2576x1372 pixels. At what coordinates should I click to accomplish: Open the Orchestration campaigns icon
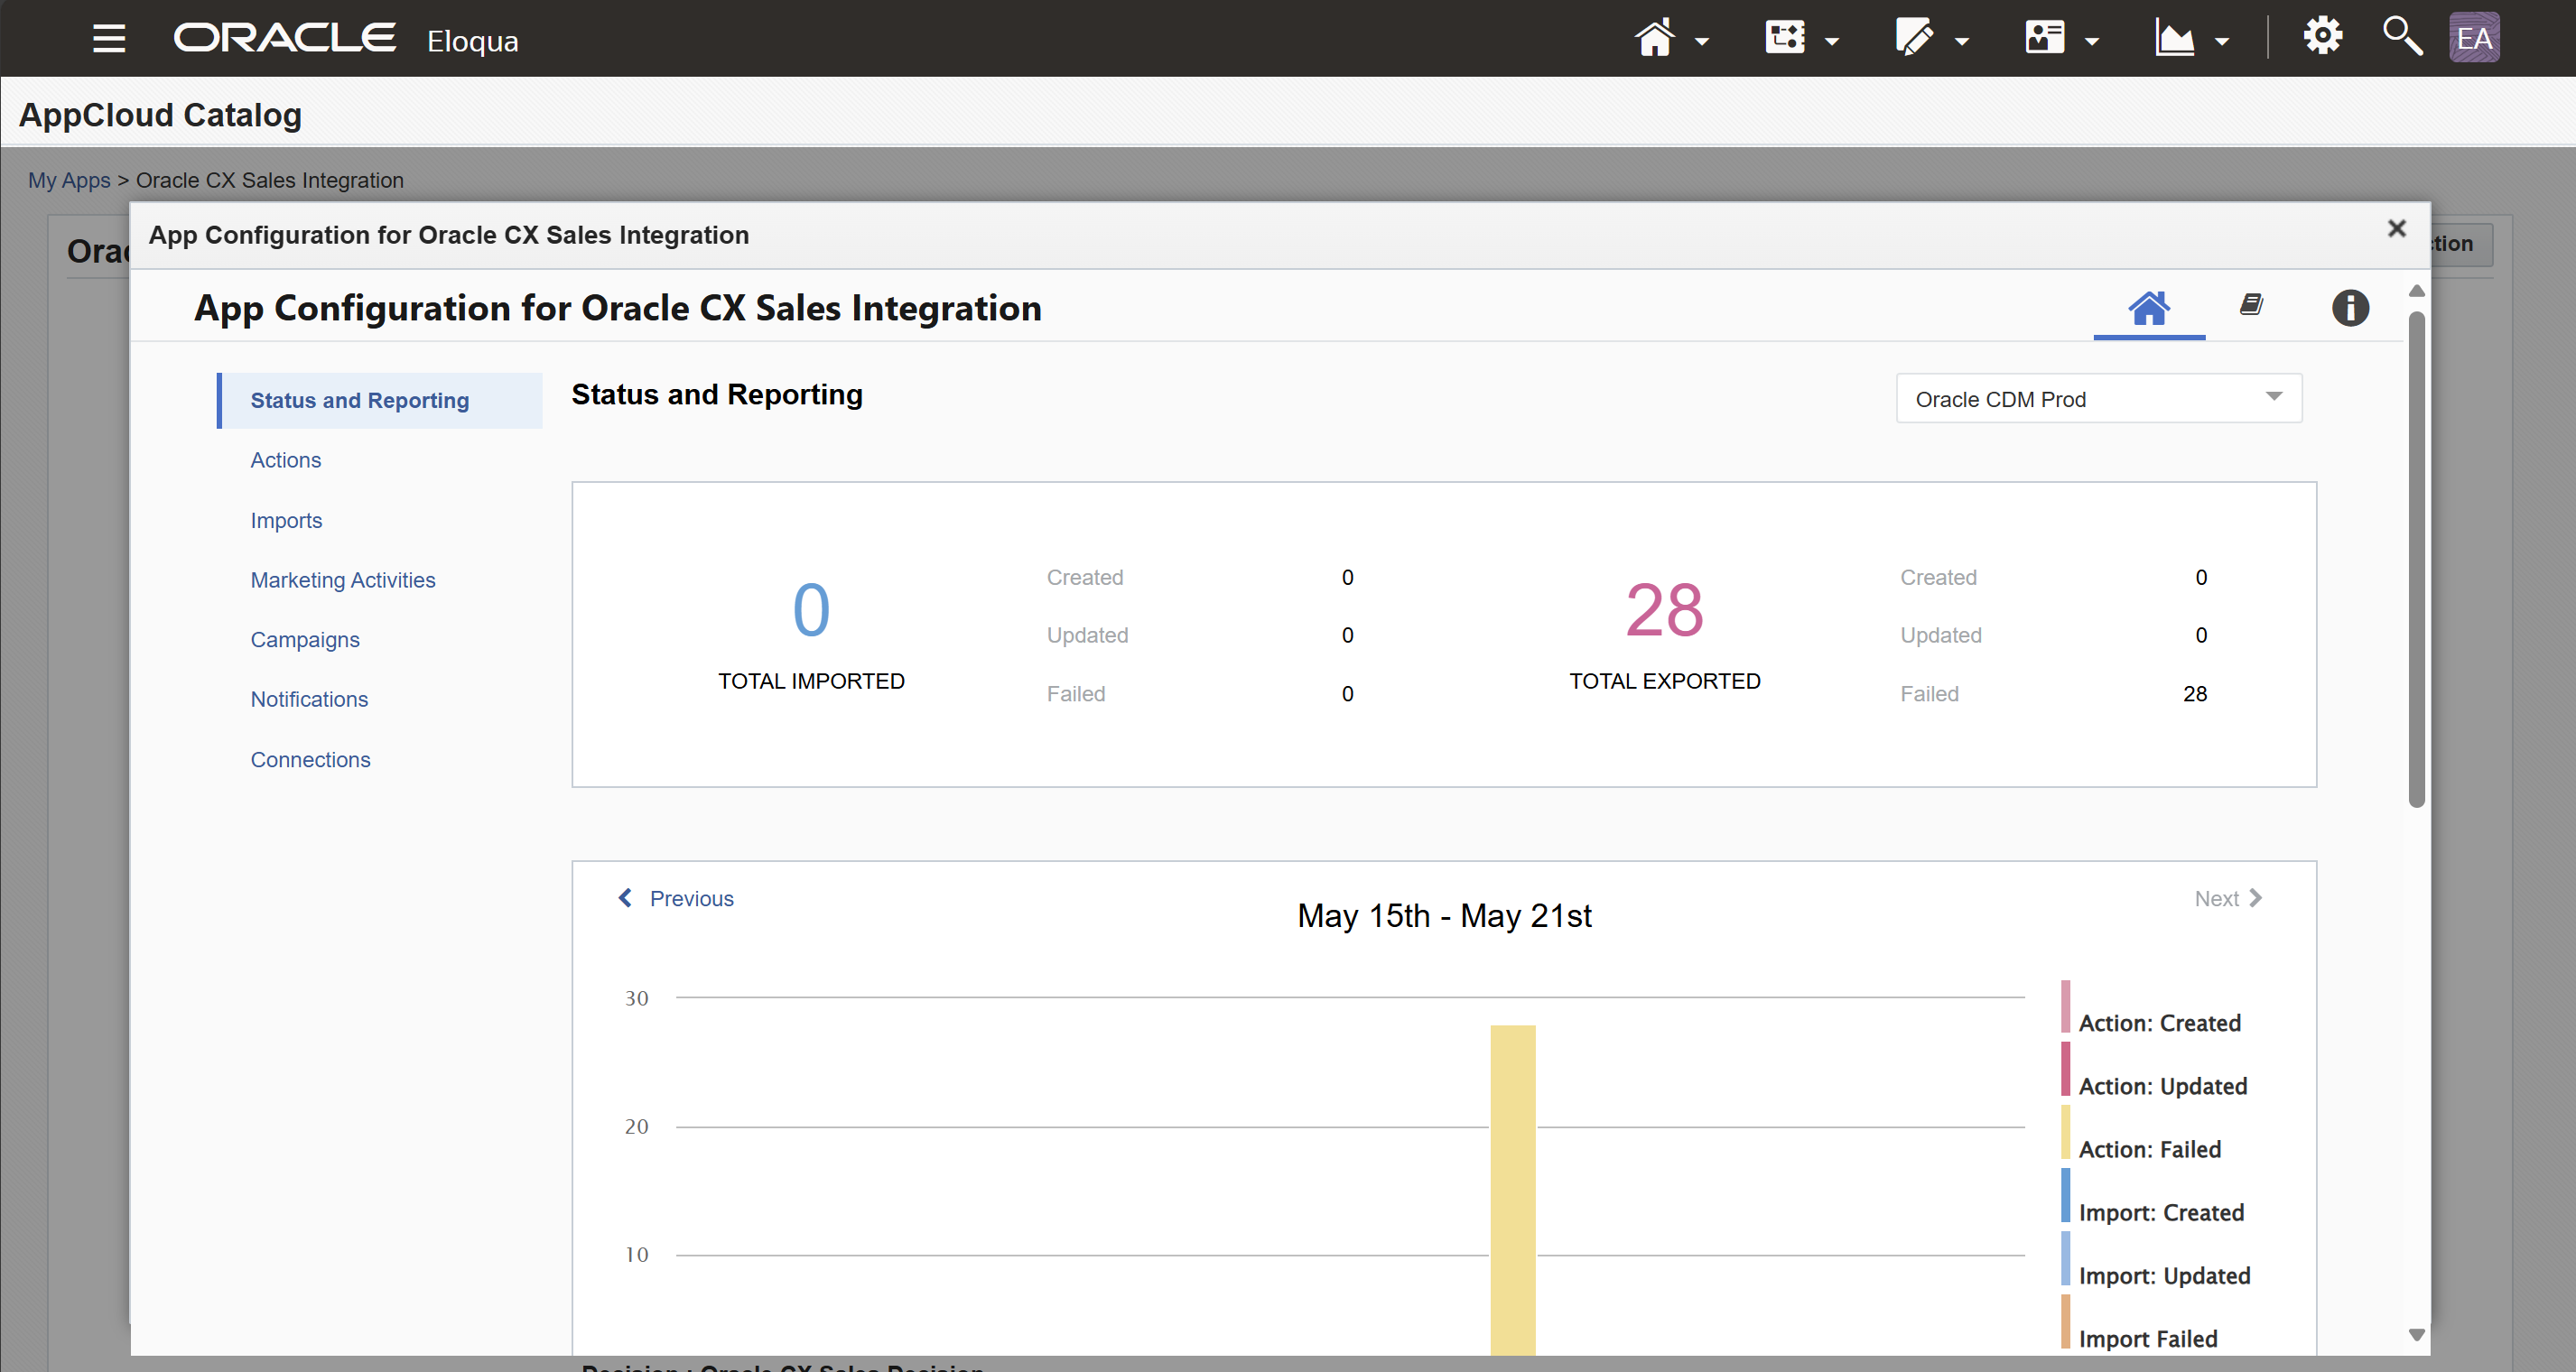tap(1785, 38)
